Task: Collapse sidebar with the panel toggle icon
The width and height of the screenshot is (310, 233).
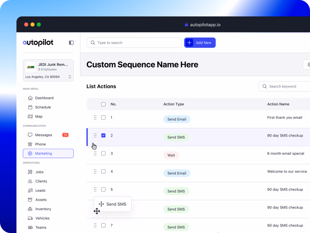Action: pyautogui.click(x=71, y=43)
